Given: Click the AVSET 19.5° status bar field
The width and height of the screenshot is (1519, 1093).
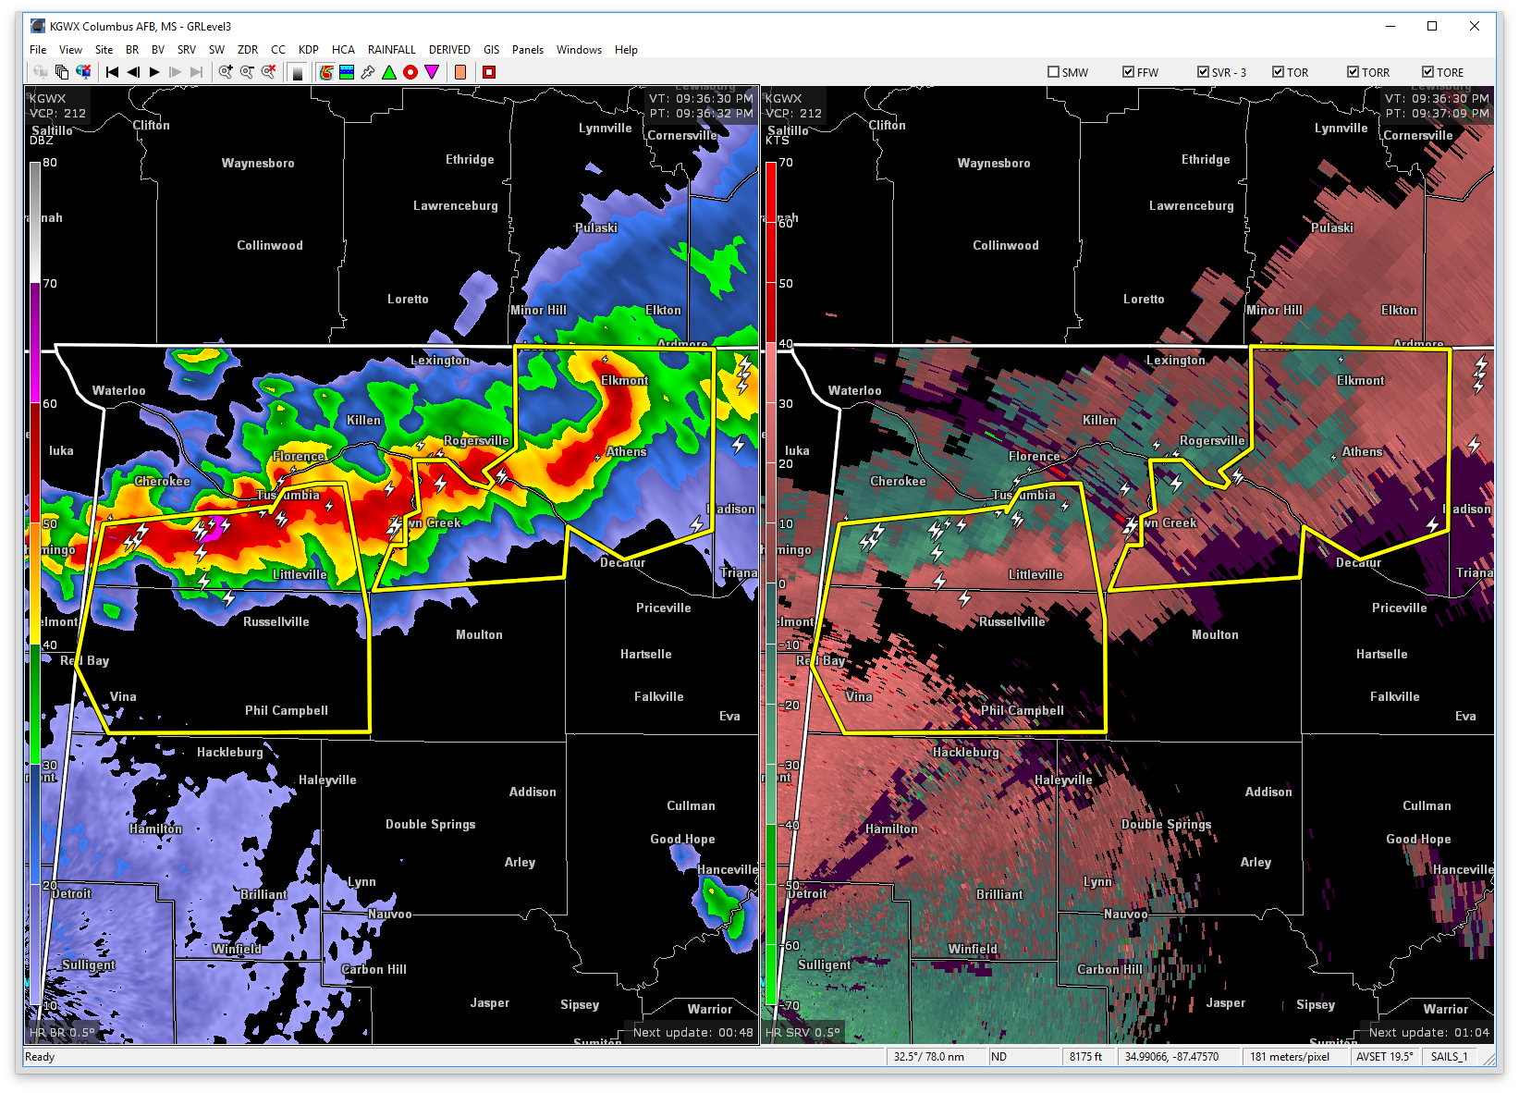Looking at the screenshot, I should (1385, 1057).
